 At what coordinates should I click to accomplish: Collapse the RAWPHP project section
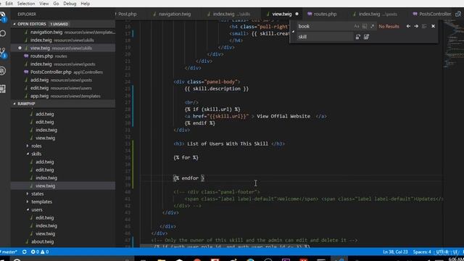14,104
